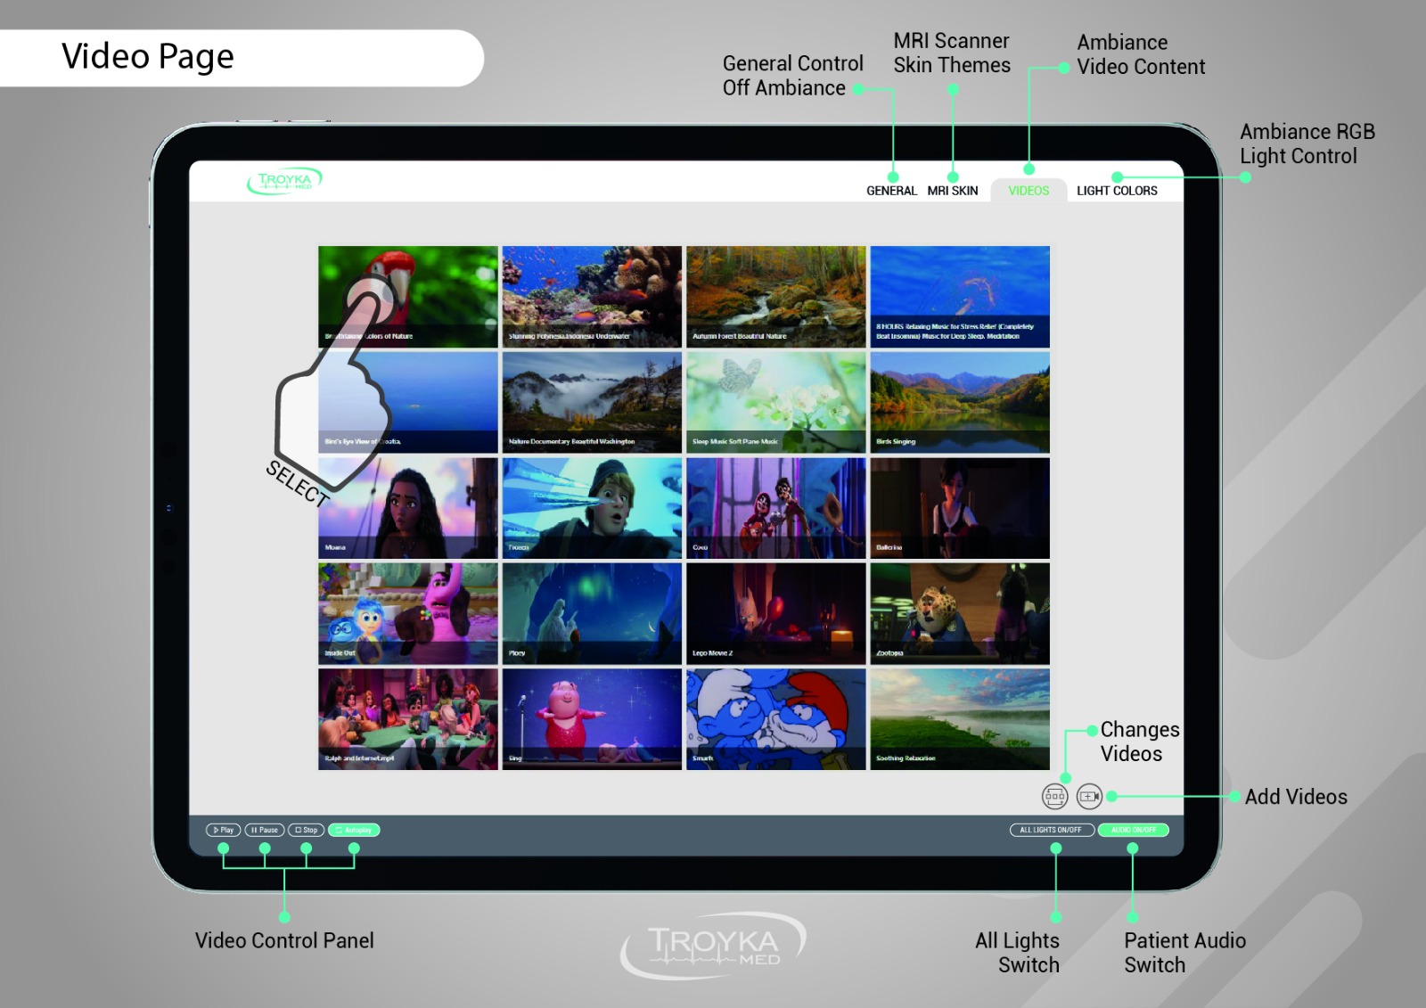Viewport: 1426px width, 1008px height.
Task: Toggle All Lights On/Off switch
Action: point(1051,830)
